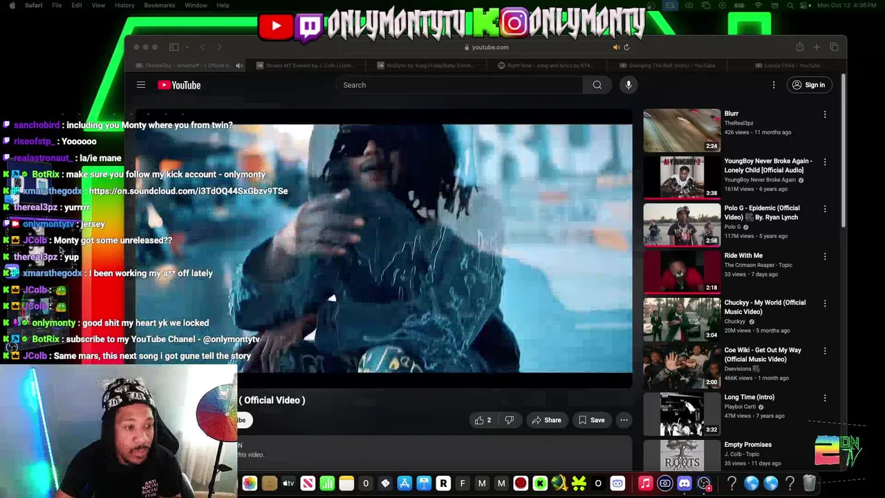Viewport: 885px width, 498px height.
Task: Open the Trash in the Dock
Action: (x=810, y=483)
